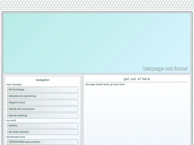Viewport: 194px width, 145px height.
Task: Click the 'my world' section label
Action: coord(11,120)
